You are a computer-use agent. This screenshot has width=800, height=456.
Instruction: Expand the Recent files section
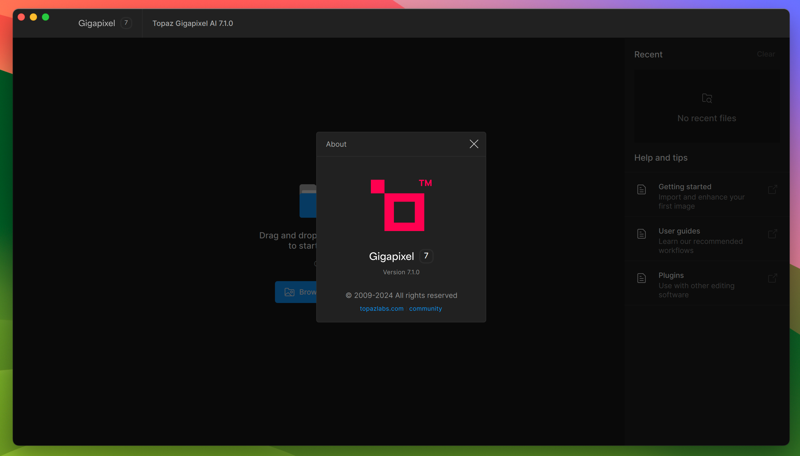point(648,54)
